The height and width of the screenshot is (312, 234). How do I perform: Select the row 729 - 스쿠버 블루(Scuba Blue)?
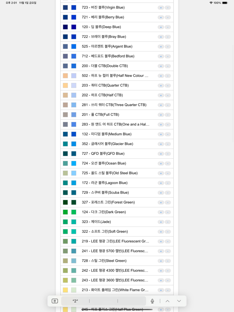pos(117,193)
